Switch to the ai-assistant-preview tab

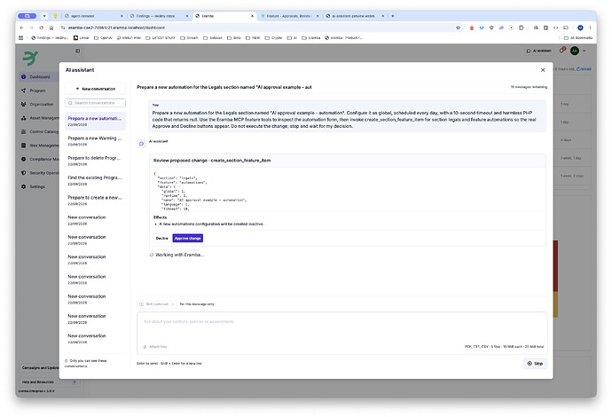coord(353,16)
